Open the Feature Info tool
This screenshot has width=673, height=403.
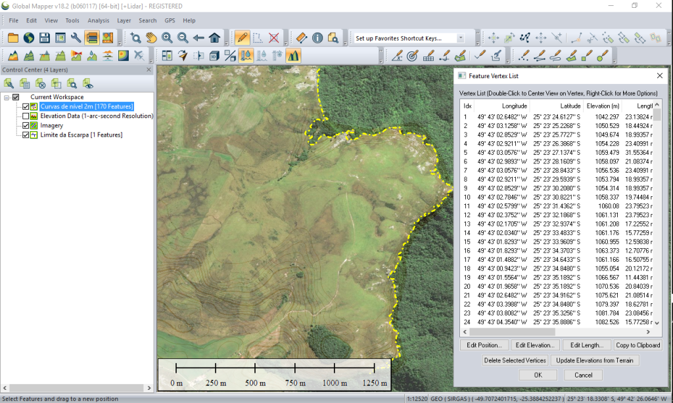[317, 38]
